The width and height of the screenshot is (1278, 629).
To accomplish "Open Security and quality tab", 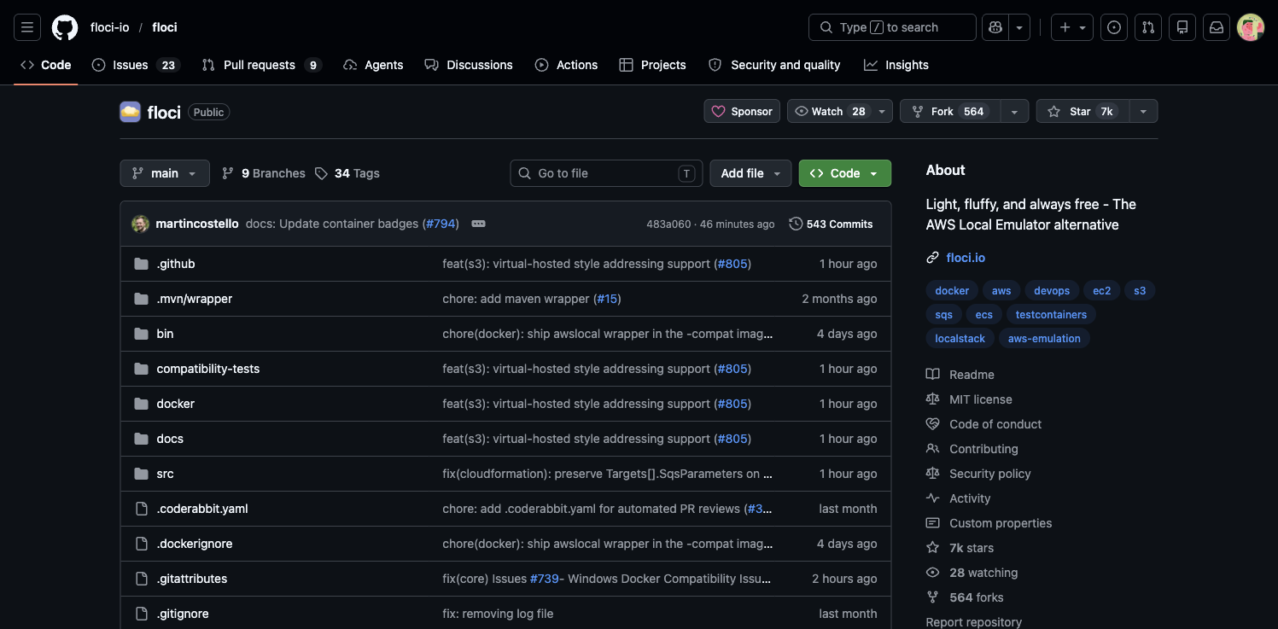I will (774, 65).
